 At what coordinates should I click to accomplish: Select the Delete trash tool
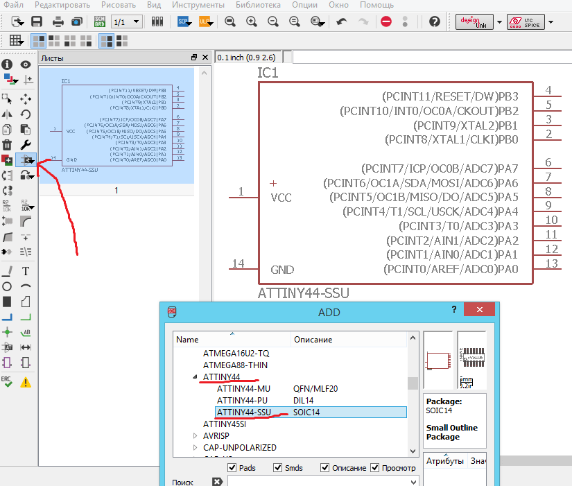[7, 145]
